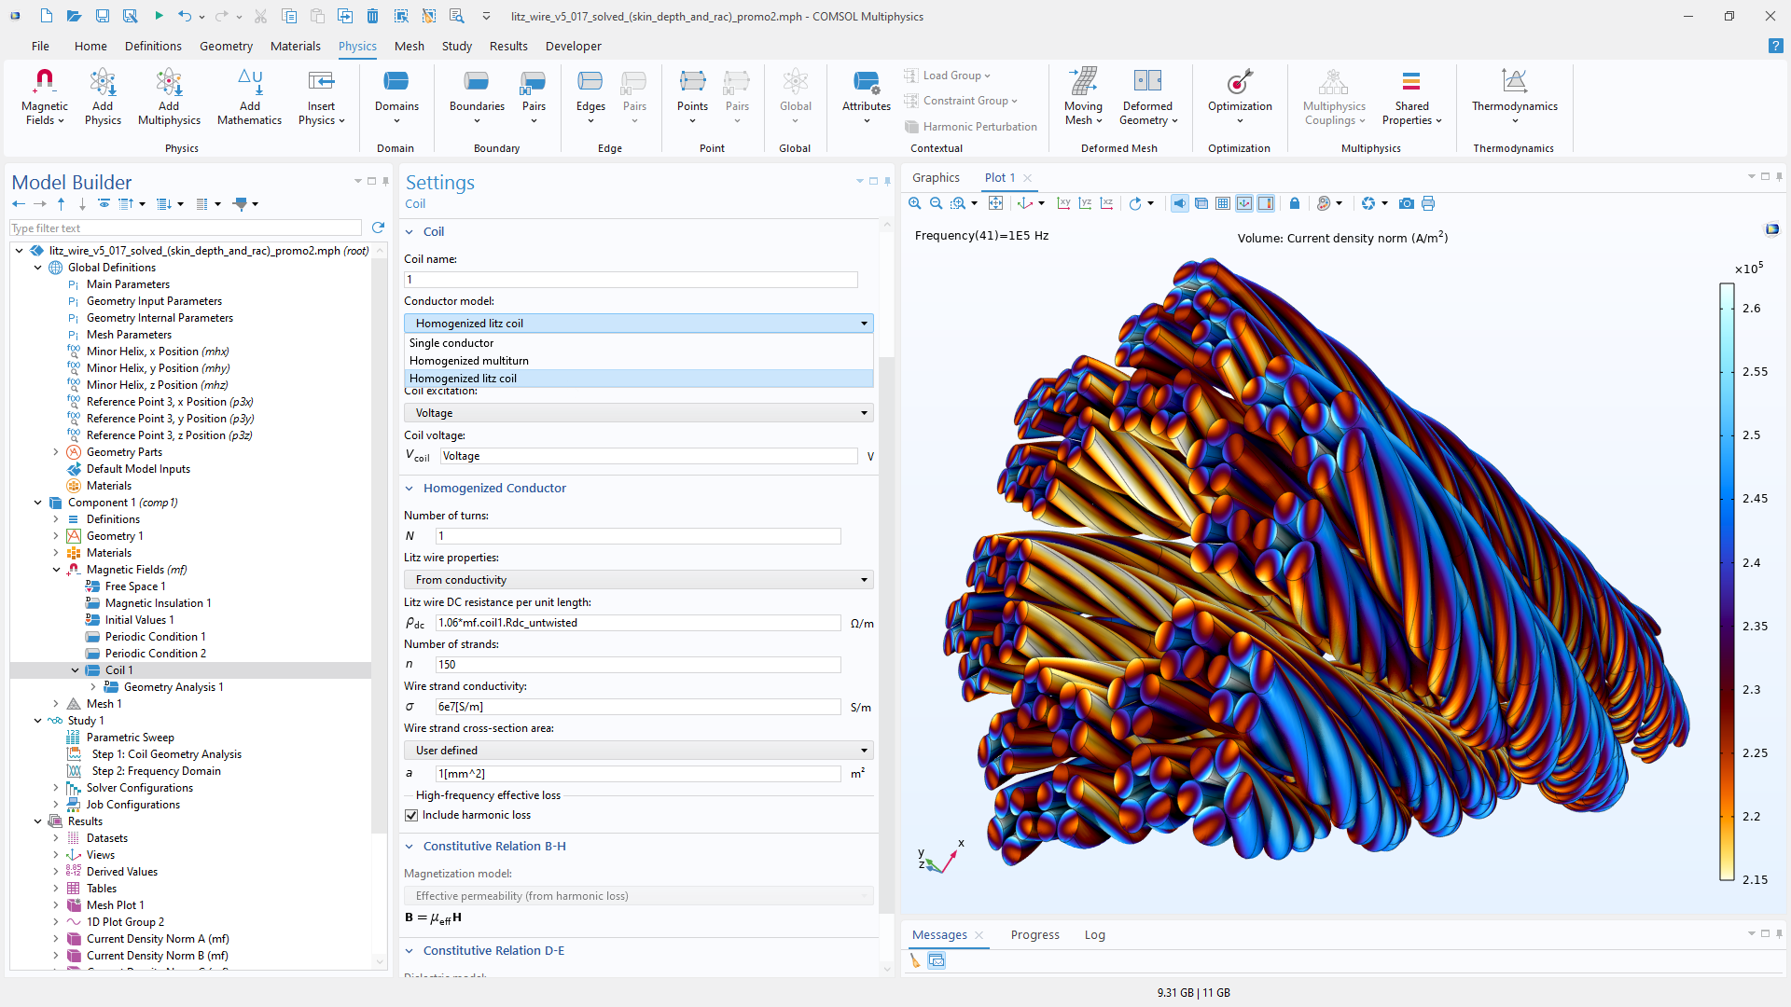Click the Thermodynamics icon
The width and height of the screenshot is (1791, 1007).
click(1514, 82)
